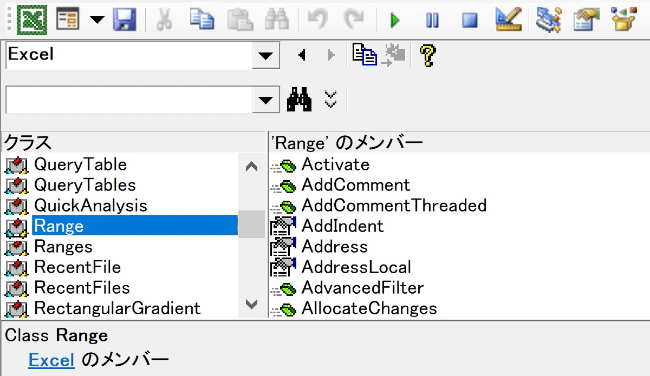Click the Break pause button
The width and height of the screenshot is (650, 376).
pyautogui.click(x=432, y=21)
